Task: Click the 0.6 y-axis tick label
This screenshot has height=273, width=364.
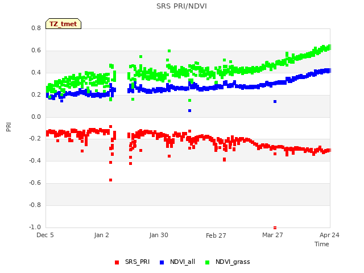Action: [36, 51]
